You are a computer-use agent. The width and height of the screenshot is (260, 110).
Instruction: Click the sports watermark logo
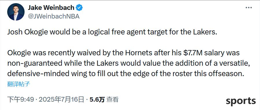pos(241,101)
